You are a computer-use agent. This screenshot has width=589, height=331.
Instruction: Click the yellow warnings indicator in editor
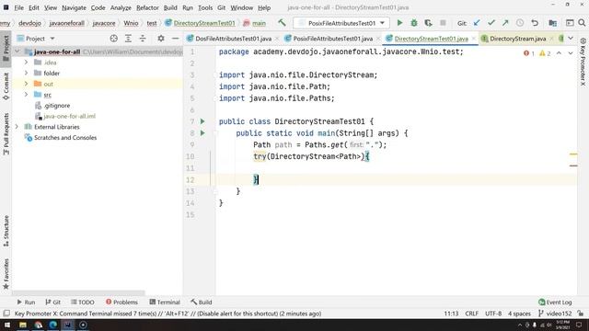tap(545, 53)
